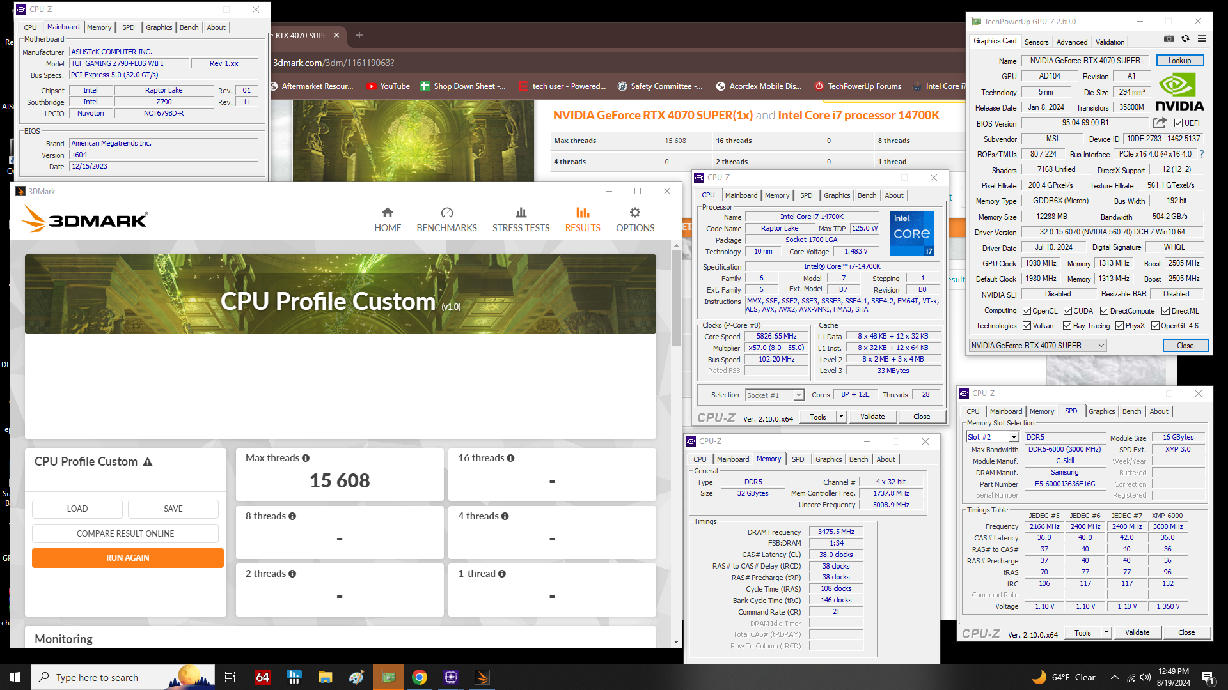The width and height of the screenshot is (1228, 690).
Task: Open About tab in top-left CPU-Z mainboard window
Action: [216, 27]
